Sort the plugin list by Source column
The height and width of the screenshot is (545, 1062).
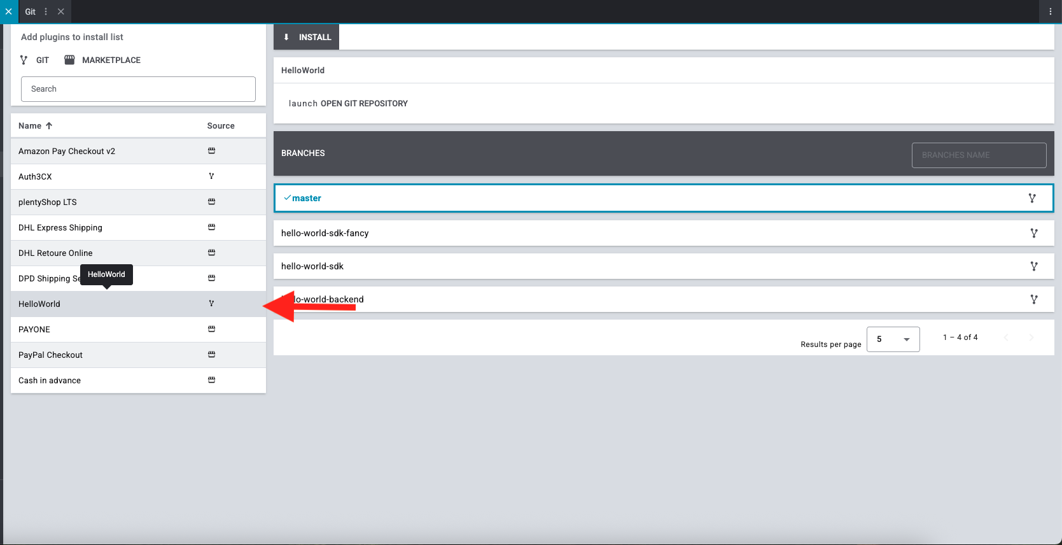coord(221,126)
